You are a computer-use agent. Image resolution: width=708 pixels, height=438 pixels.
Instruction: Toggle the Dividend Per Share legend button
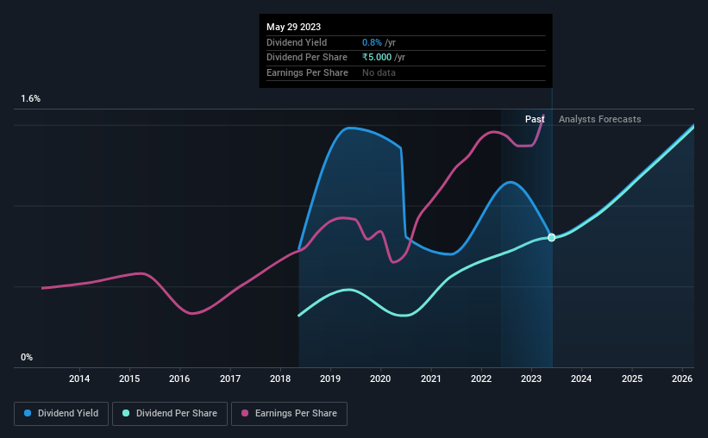pos(170,414)
